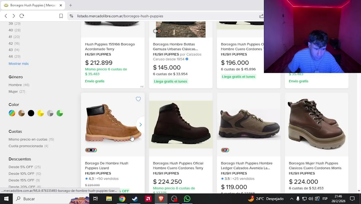Viewport: 361px width, 204px height.
Task: Open Task View on the taskbar
Action: 96,199
